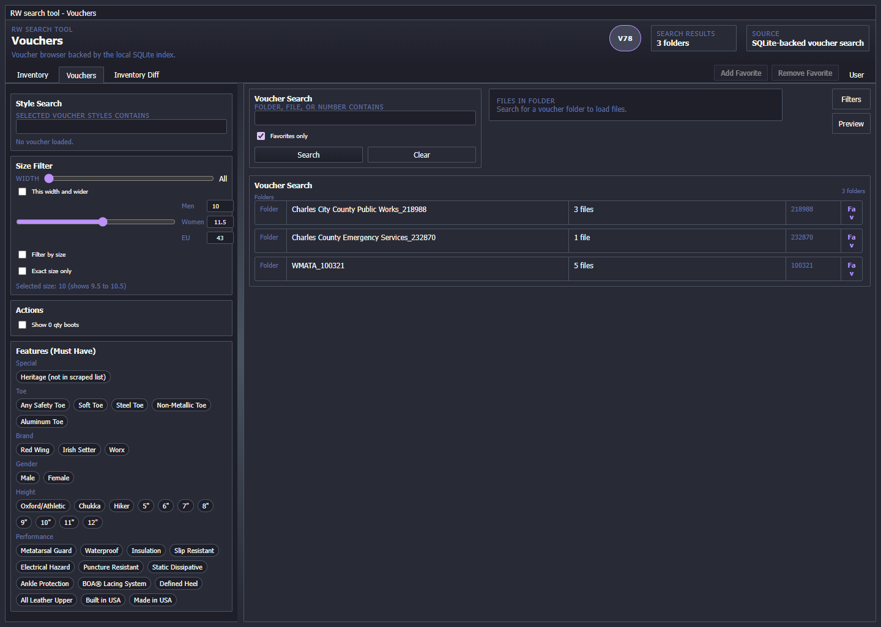Expand the Filters panel
The height and width of the screenshot is (627, 881).
[x=850, y=100]
